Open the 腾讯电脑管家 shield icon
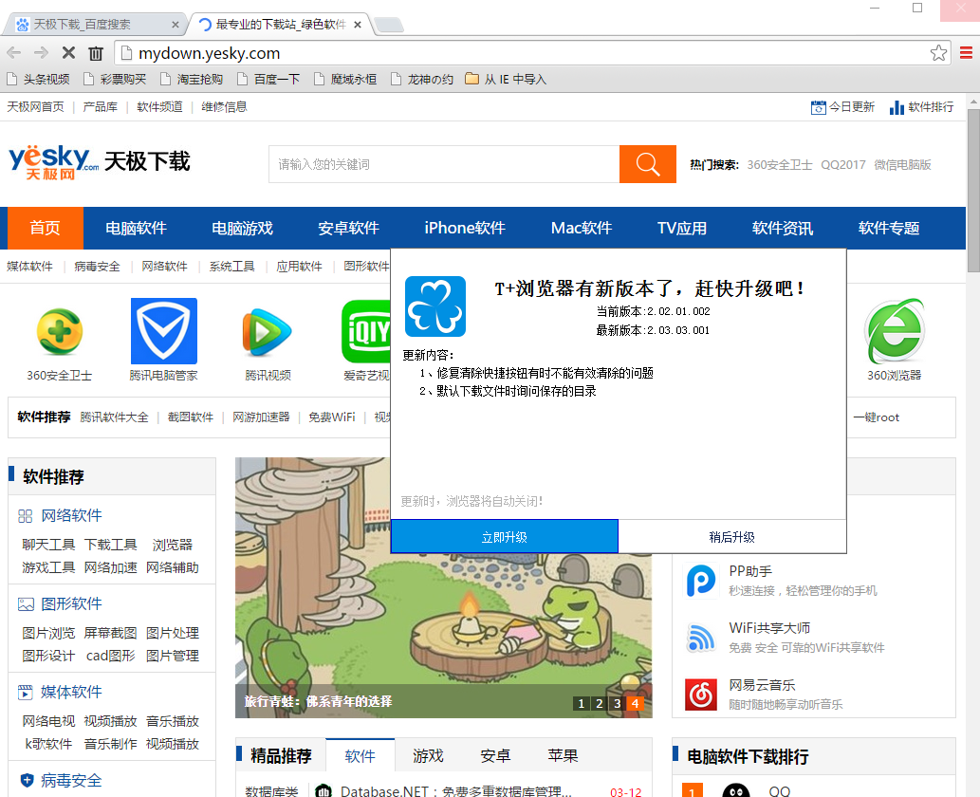The height and width of the screenshot is (797, 980). tap(164, 331)
